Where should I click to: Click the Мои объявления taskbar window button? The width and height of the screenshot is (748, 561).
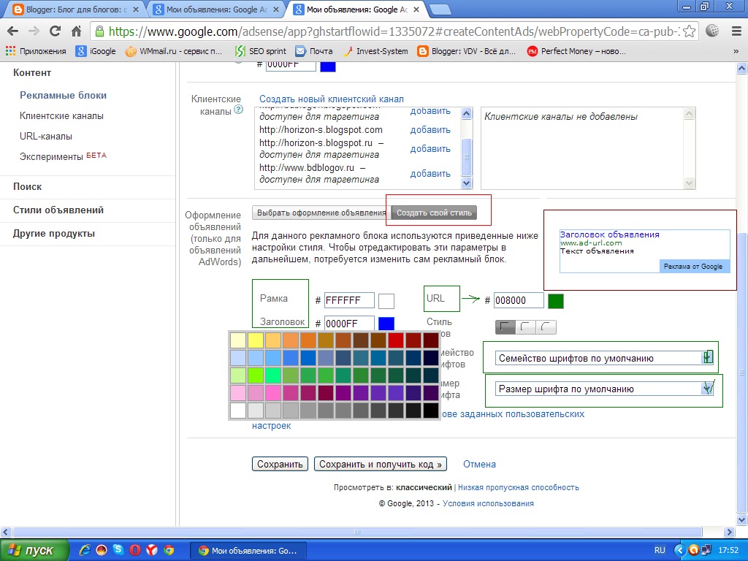click(x=249, y=551)
